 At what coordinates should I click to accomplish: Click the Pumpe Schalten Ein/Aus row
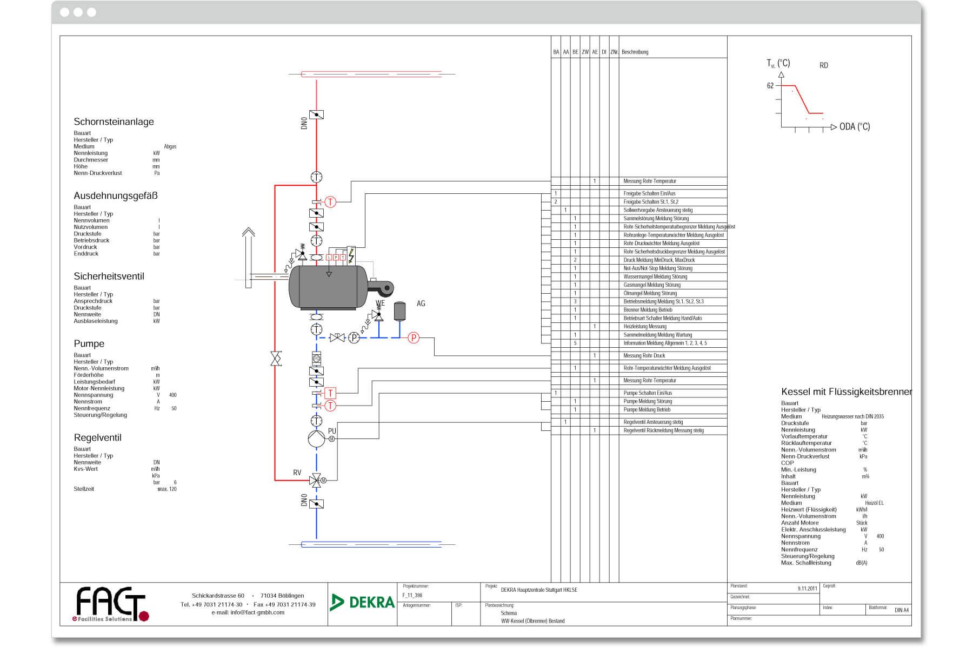click(648, 393)
